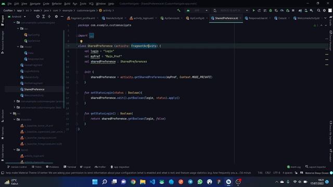
Task: Hide the Project panel with minus icon
Action: [x=62, y=16]
